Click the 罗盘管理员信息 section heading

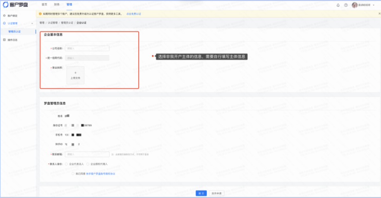pyautogui.click(x=55, y=103)
